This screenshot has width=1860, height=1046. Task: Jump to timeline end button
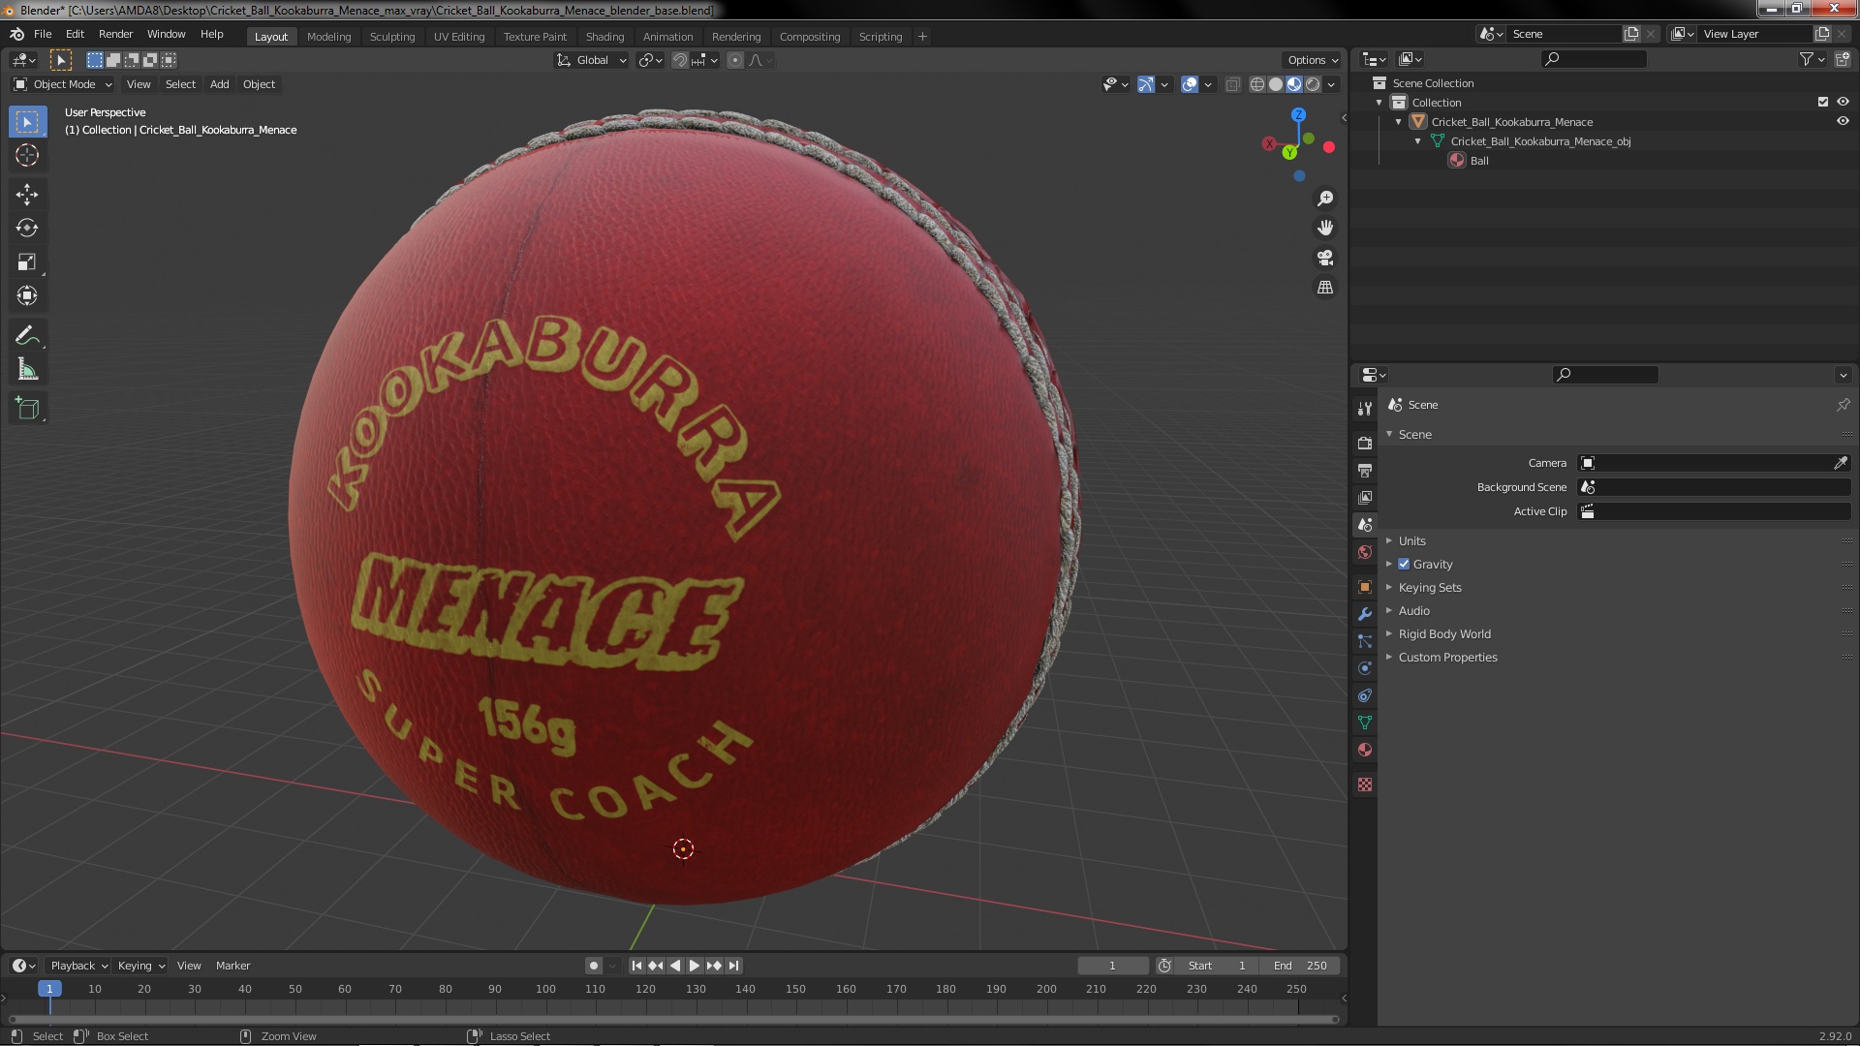coord(733,966)
